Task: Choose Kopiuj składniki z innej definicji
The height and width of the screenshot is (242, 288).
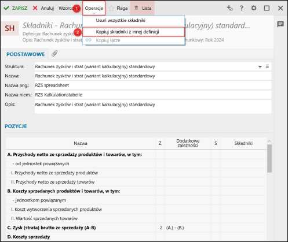Action: click(127, 32)
